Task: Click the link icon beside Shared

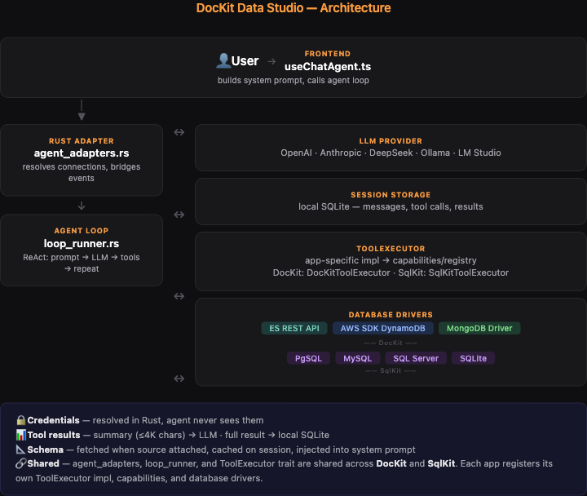Action: [x=20, y=463]
